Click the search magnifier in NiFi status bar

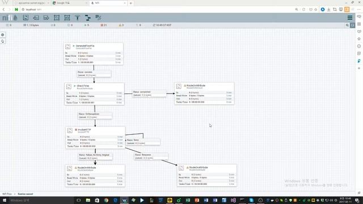[x=347, y=25]
